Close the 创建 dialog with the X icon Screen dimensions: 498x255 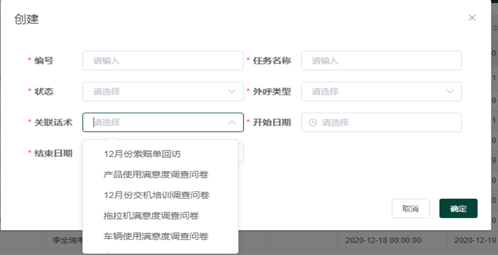pos(472,18)
